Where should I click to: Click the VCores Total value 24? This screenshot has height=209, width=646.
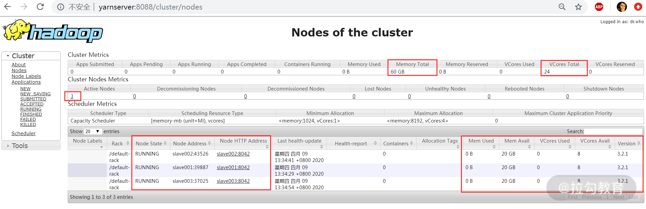[547, 72]
